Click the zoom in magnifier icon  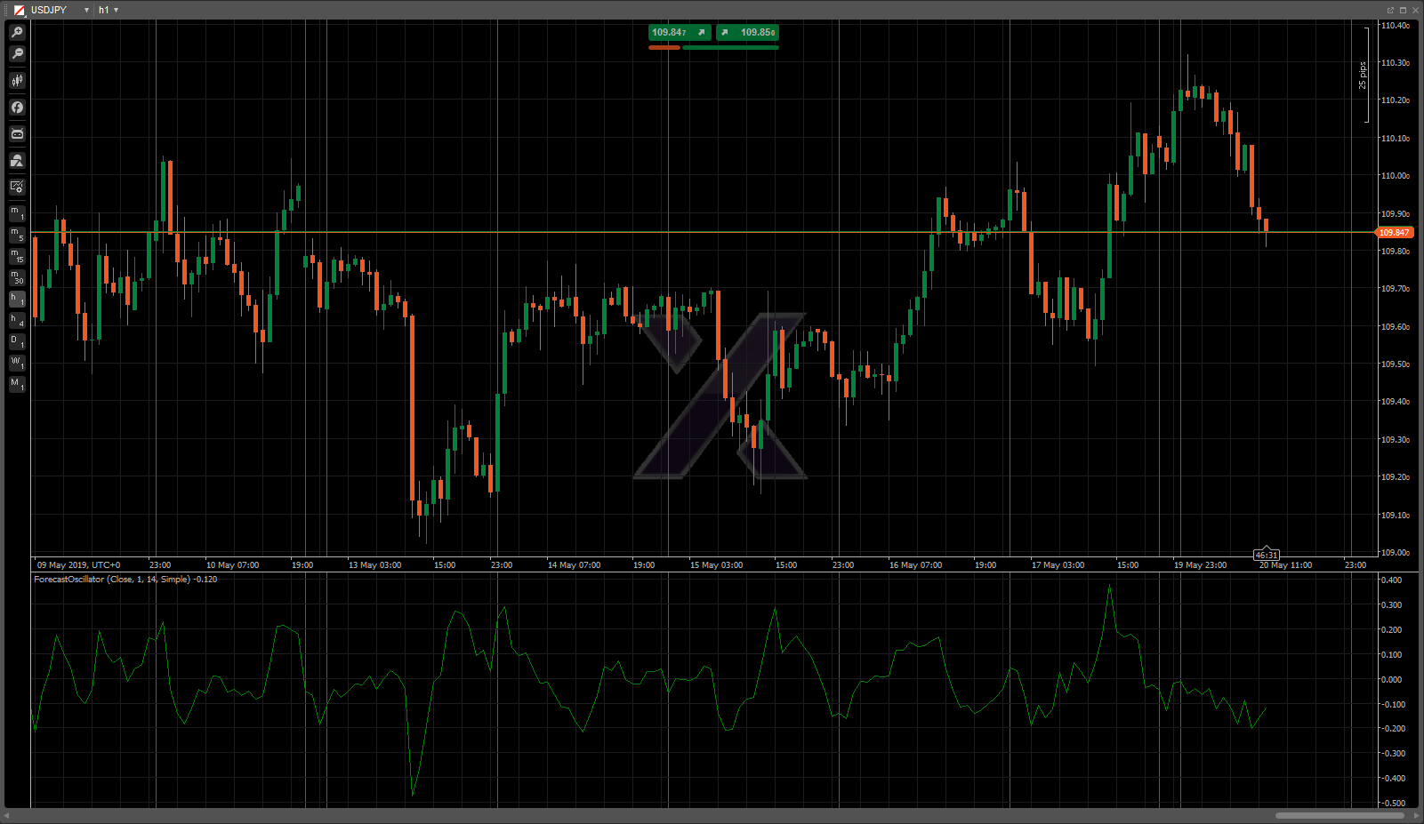[17, 32]
